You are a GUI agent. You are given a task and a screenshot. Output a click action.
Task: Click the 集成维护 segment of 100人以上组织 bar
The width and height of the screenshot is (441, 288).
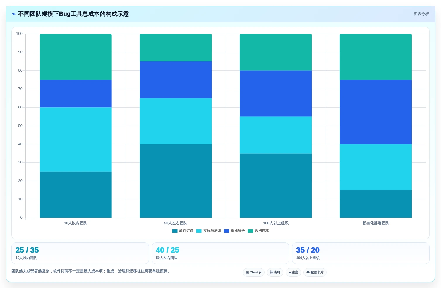click(x=276, y=94)
